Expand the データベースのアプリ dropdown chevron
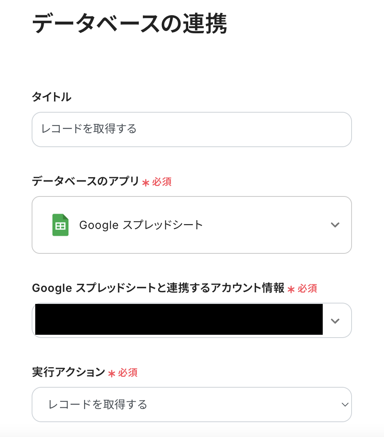 coord(335,225)
